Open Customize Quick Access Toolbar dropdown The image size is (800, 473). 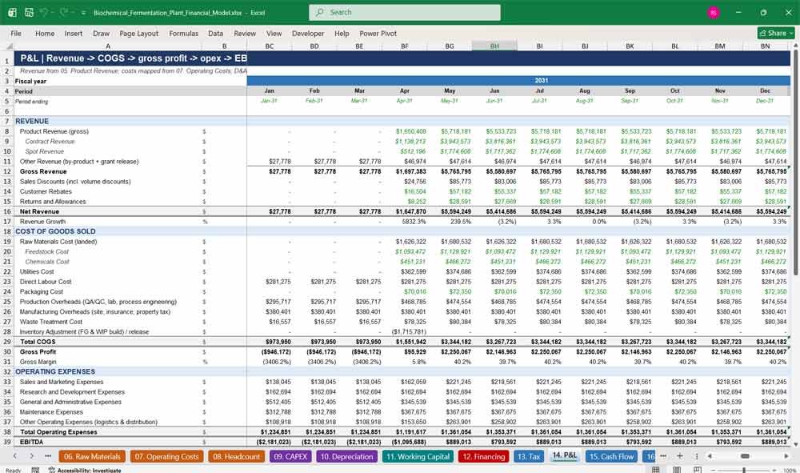pyautogui.click(x=83, y=12)
